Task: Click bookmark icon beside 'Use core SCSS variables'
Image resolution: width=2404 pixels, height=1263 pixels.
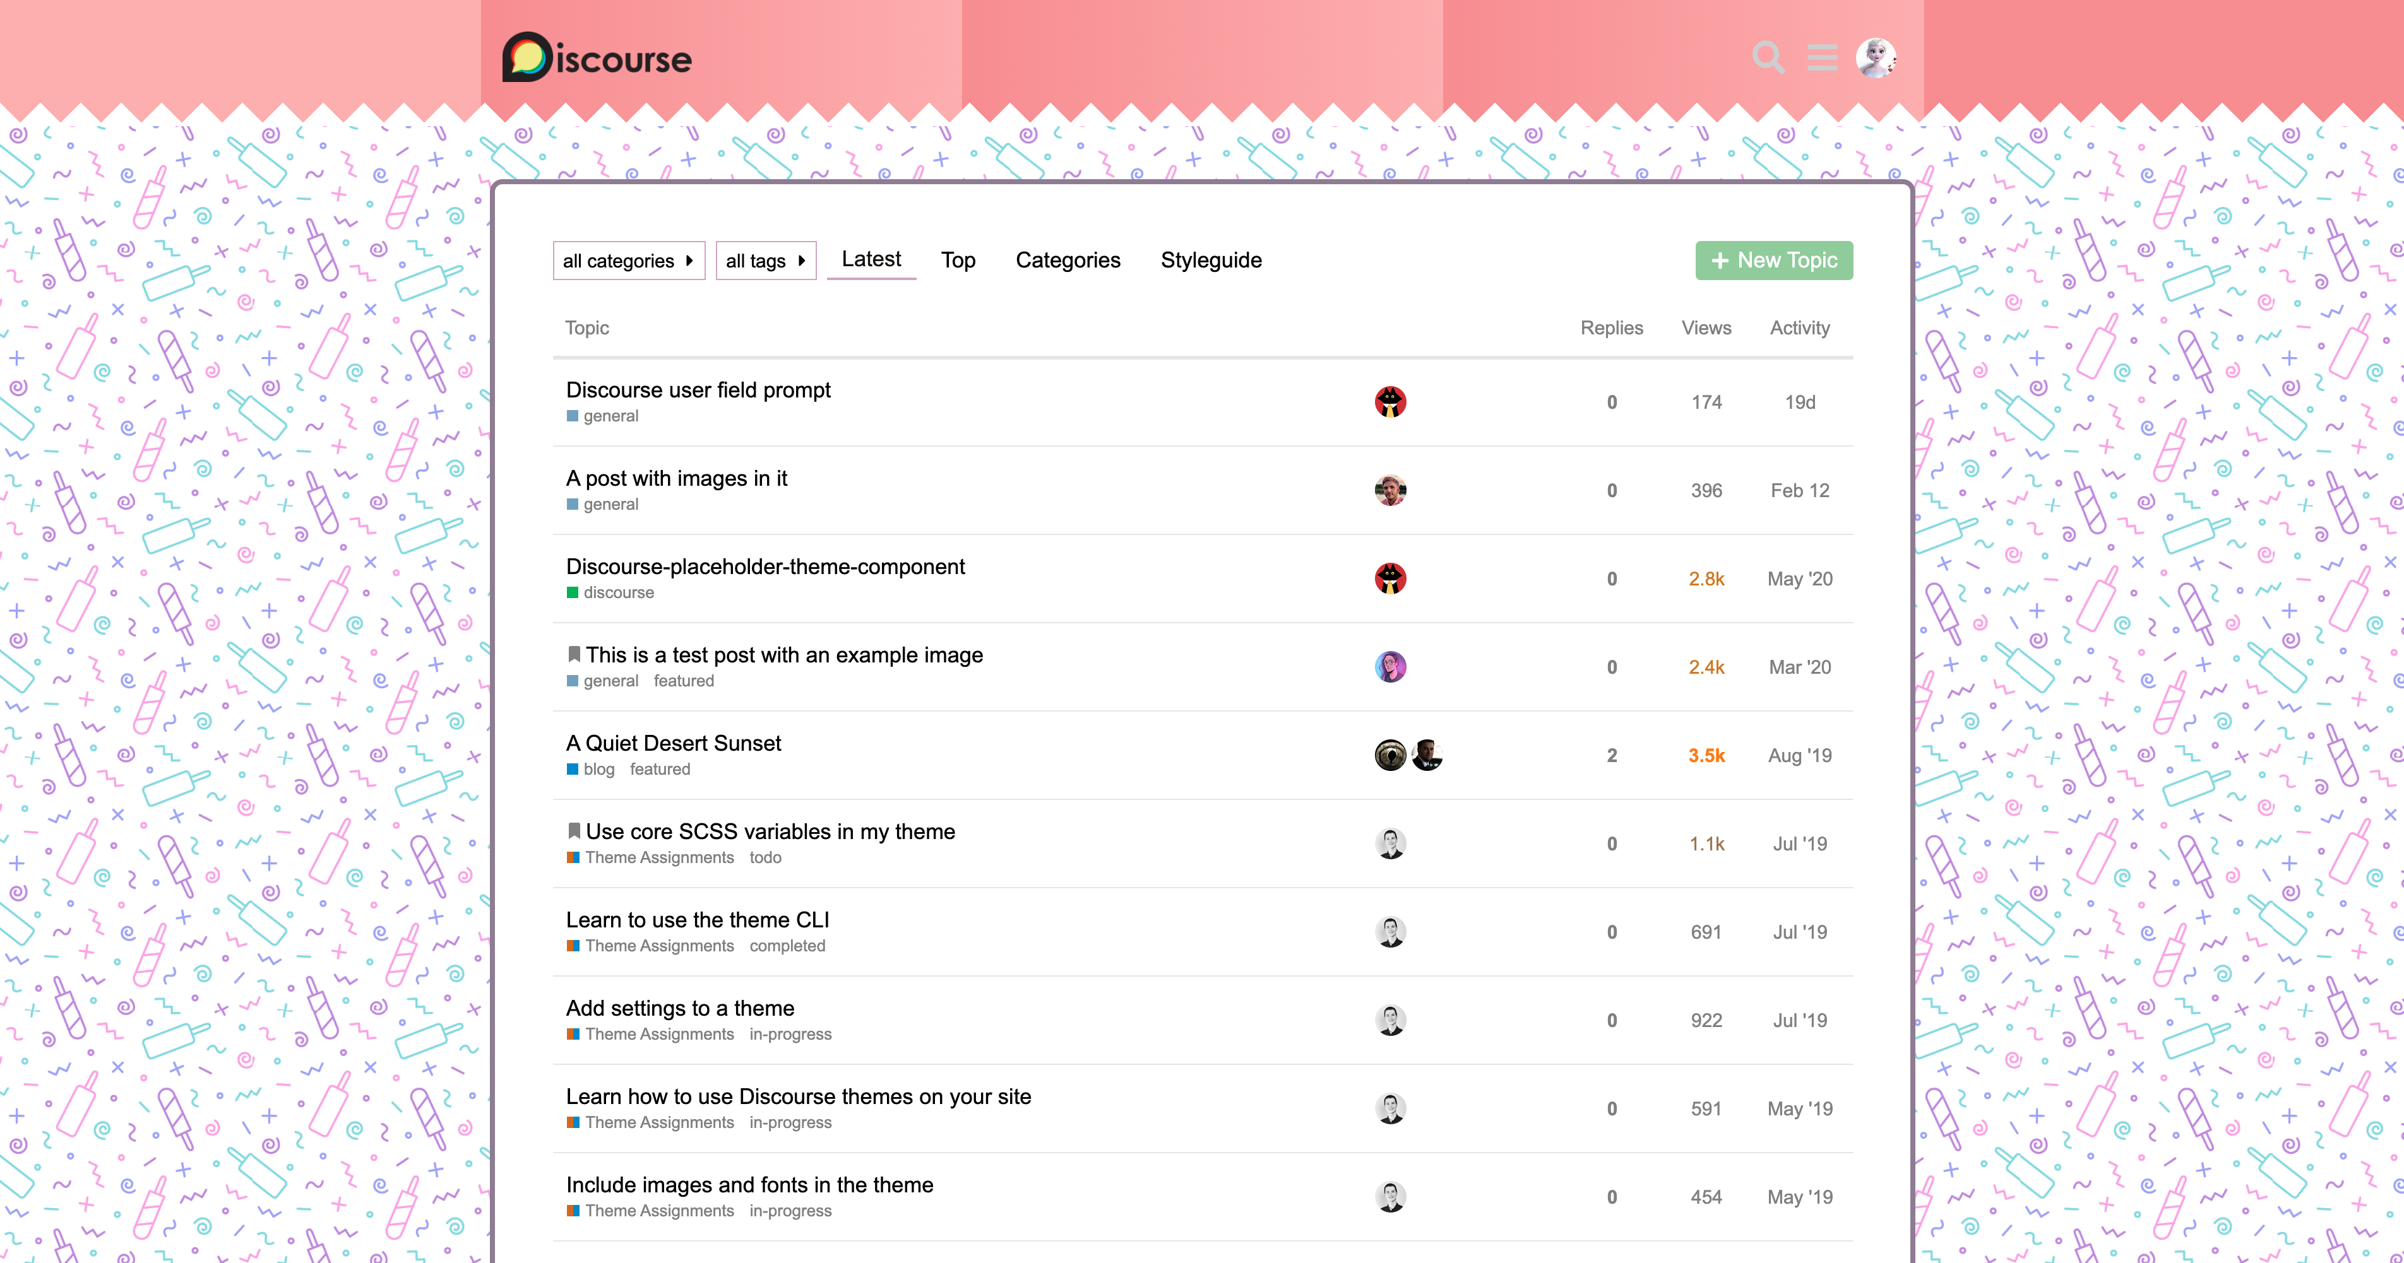Action: [574, 831]
